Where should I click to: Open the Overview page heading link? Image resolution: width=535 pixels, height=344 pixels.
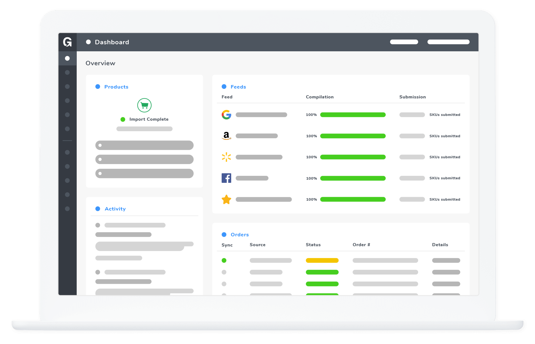click(100, 63)
